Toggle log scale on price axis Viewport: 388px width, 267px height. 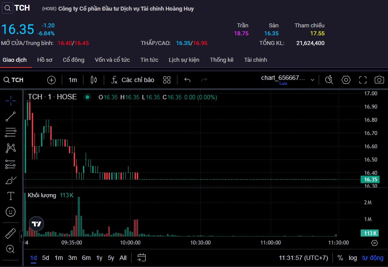coord(353,258)
